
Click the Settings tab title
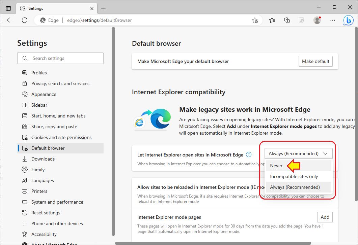pos(36,8)
